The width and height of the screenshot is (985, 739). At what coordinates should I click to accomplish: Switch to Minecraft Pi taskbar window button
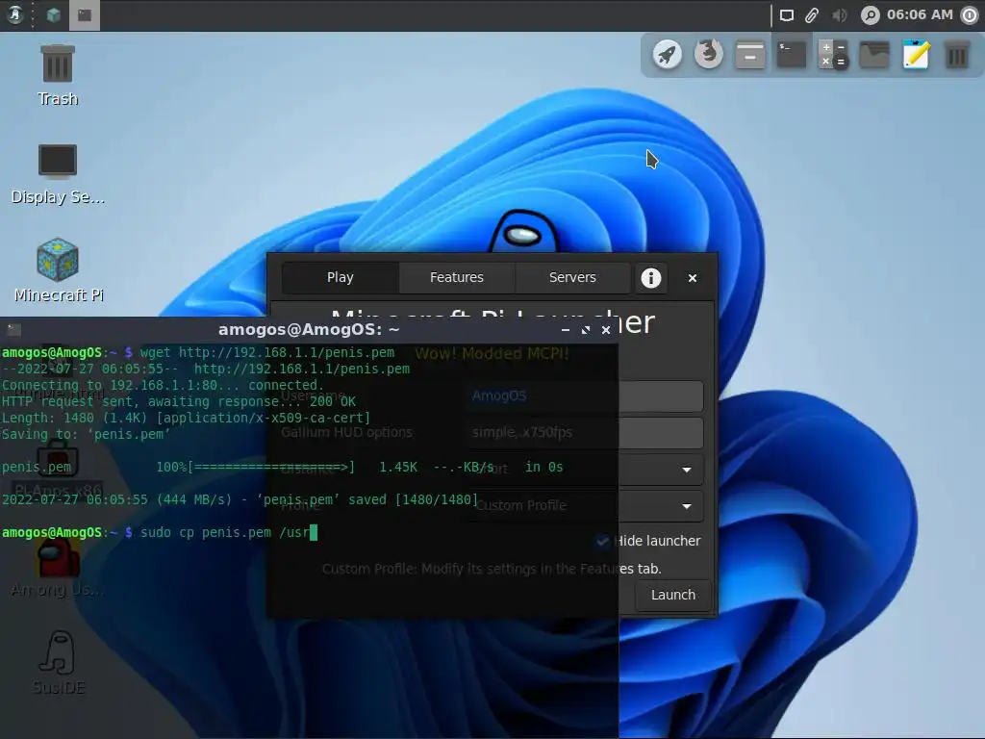point(54,15)
